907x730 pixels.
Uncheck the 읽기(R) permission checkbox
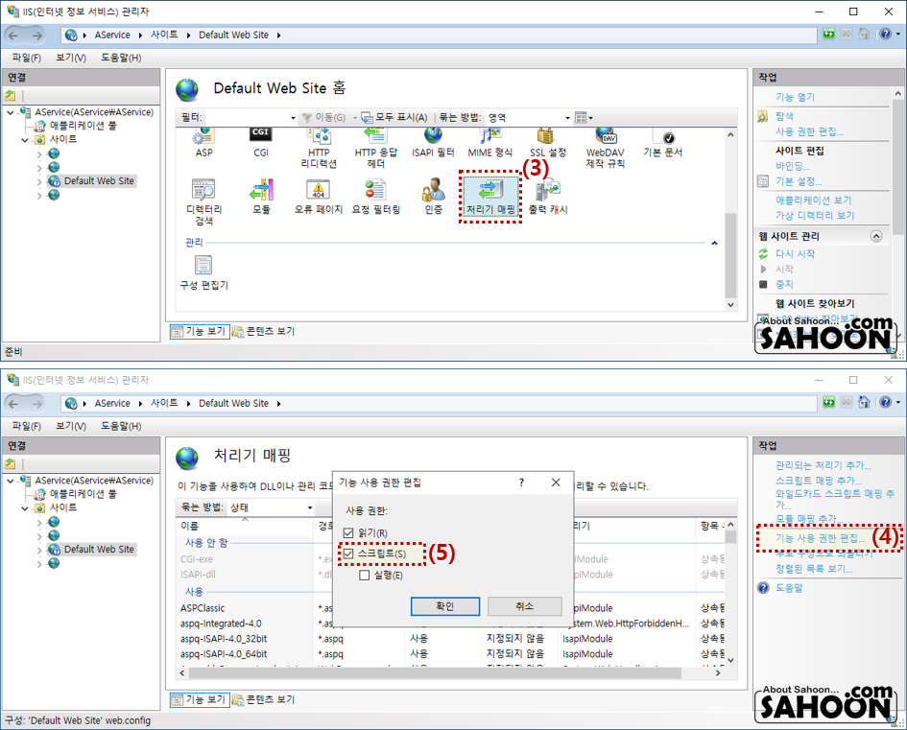[x=349, y=532]
